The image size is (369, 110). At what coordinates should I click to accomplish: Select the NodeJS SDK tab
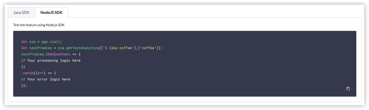coord(52,13)
